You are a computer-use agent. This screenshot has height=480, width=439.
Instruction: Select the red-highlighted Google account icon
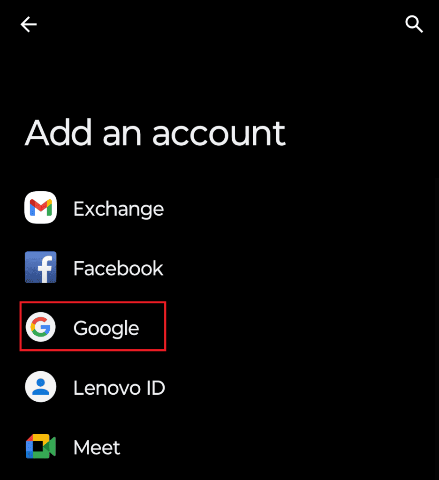click(40, 327)
